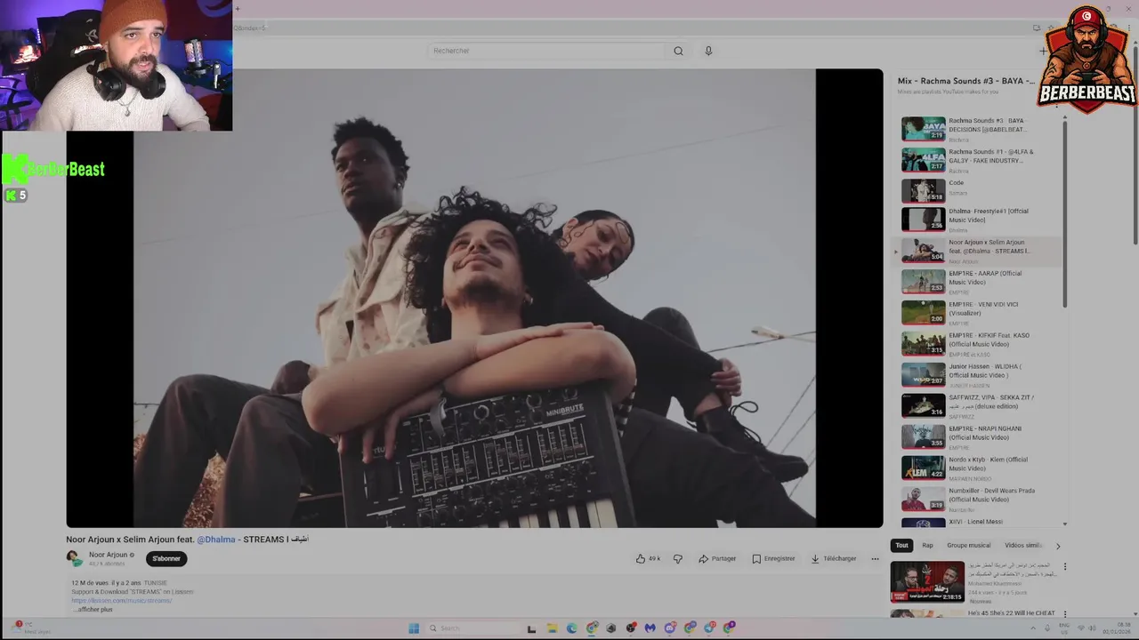Viewport: 1139px width, 640px height.
Task: Select the Vidéos similaires filter chip
Action: pos(1023,545)
